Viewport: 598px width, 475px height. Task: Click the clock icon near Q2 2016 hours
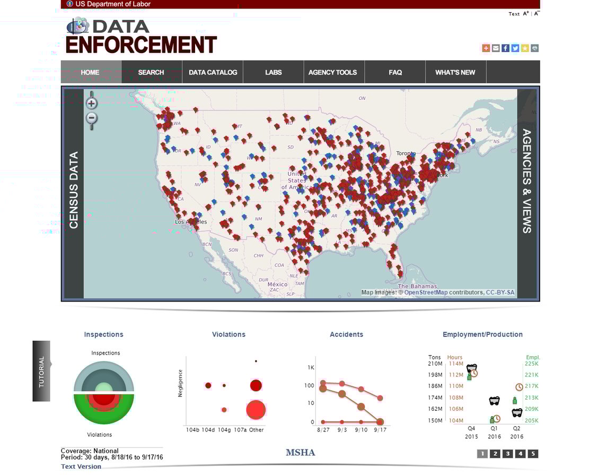point(519,386)
